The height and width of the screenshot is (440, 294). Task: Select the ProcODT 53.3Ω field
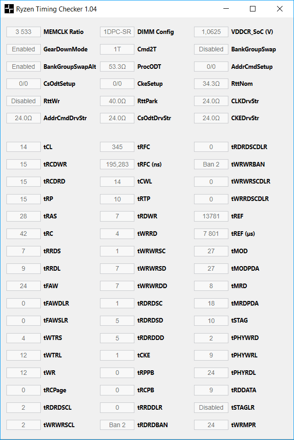117,67
